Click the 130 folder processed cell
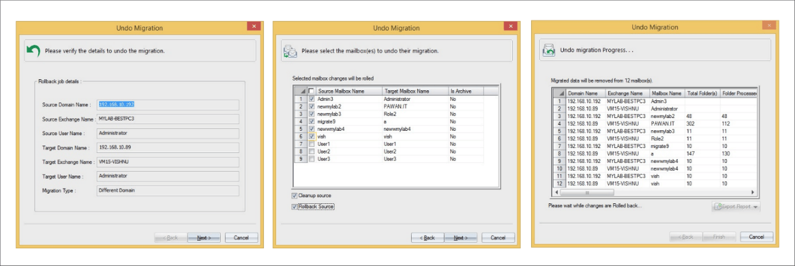The width and height of the screenshot is (795, 266). tap(738, 153)
